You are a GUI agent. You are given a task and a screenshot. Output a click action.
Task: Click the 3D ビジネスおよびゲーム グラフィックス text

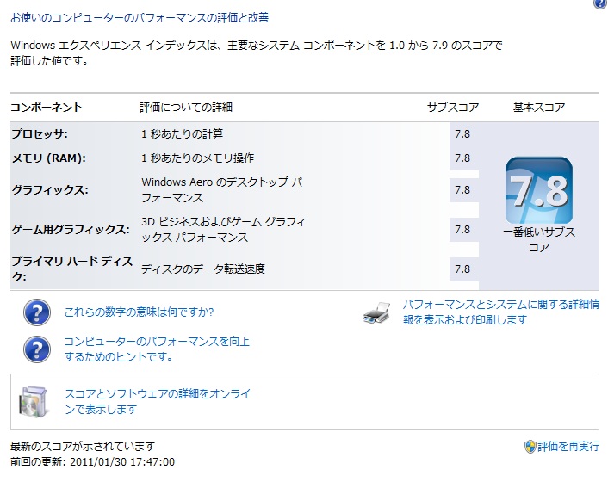(x=223, y=230)
